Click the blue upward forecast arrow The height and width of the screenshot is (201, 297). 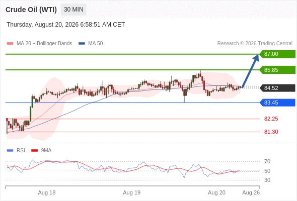(250, 71)
